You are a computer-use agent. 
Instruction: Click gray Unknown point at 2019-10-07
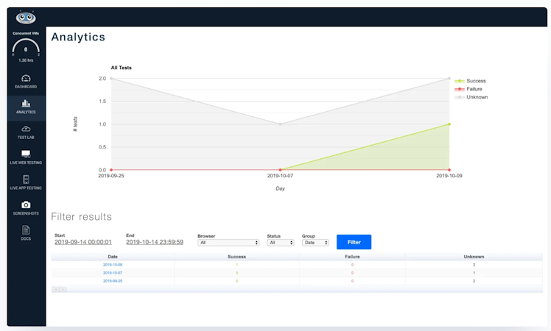pos(280,124)
